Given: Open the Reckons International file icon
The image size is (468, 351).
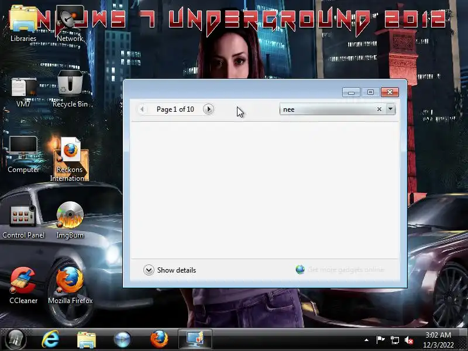Looking at the screenshot, I should click(x=70, y=160).
